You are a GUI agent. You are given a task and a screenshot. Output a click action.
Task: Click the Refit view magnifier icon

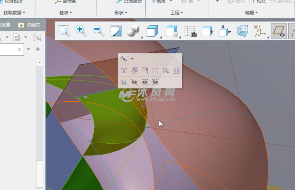tap(64, 31)
